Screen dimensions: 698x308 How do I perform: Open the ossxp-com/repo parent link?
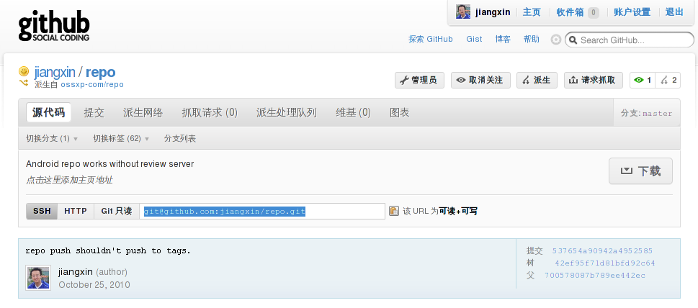92,84
